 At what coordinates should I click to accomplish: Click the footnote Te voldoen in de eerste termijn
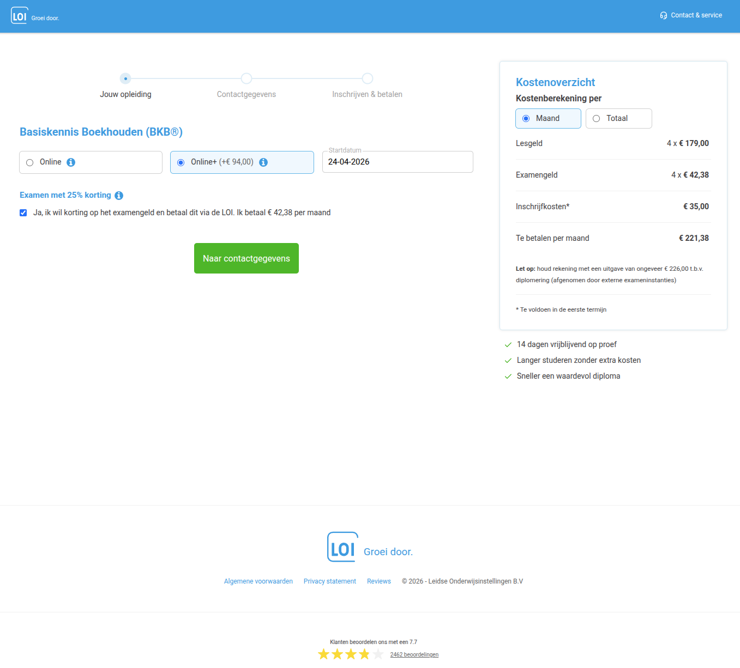(561, 309)
